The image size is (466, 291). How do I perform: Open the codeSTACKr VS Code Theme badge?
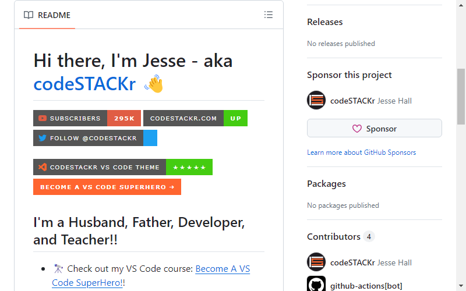tap(123, 167)
